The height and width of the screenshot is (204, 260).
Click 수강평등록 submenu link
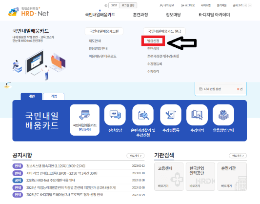[x=155, y=64]
